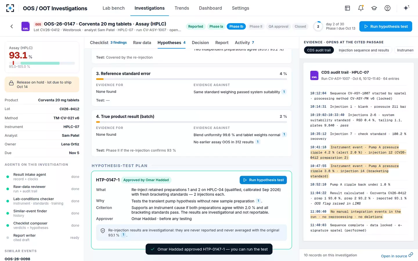Open the Report tab

coord(222,43)
